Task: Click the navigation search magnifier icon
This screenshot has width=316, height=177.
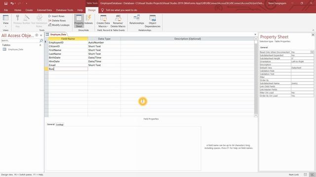Action: click(x=41, y=40)
